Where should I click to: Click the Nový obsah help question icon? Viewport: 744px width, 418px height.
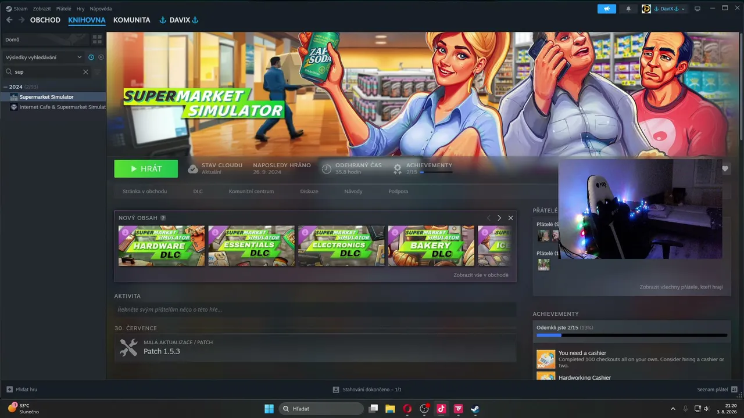pyautogui.click(x=163, y=218)
